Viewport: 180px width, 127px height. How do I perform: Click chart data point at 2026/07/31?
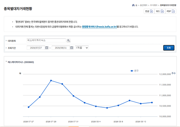[74, 96]
